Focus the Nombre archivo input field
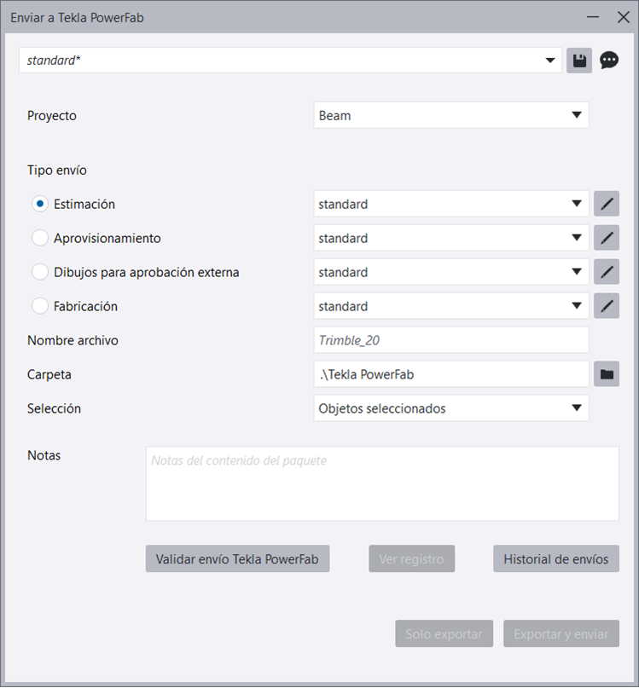 coord(451,340)
